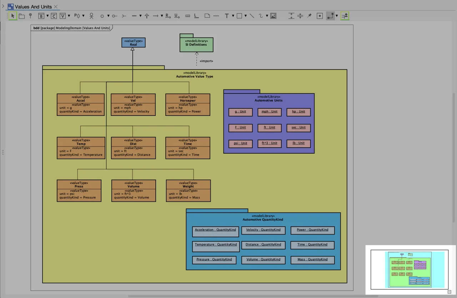Toggle the green-highlighted layout option icon

coord(345,16)
